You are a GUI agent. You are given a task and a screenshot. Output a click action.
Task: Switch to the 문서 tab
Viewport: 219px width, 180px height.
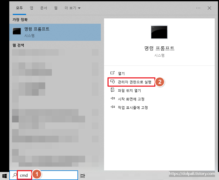pyautogui.click(x=43, y=8)
